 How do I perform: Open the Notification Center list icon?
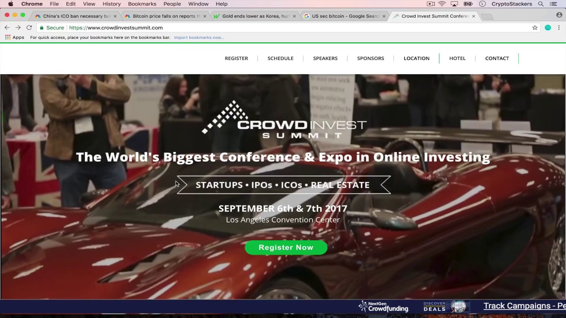point(553,4)
